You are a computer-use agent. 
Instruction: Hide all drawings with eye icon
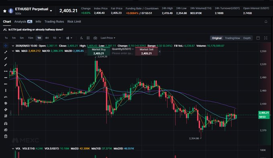tap(6, 130)
